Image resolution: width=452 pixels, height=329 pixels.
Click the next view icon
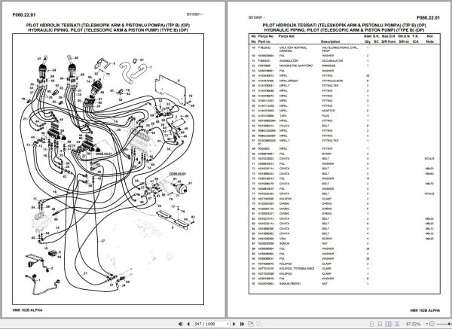click(x=259, y=324)
